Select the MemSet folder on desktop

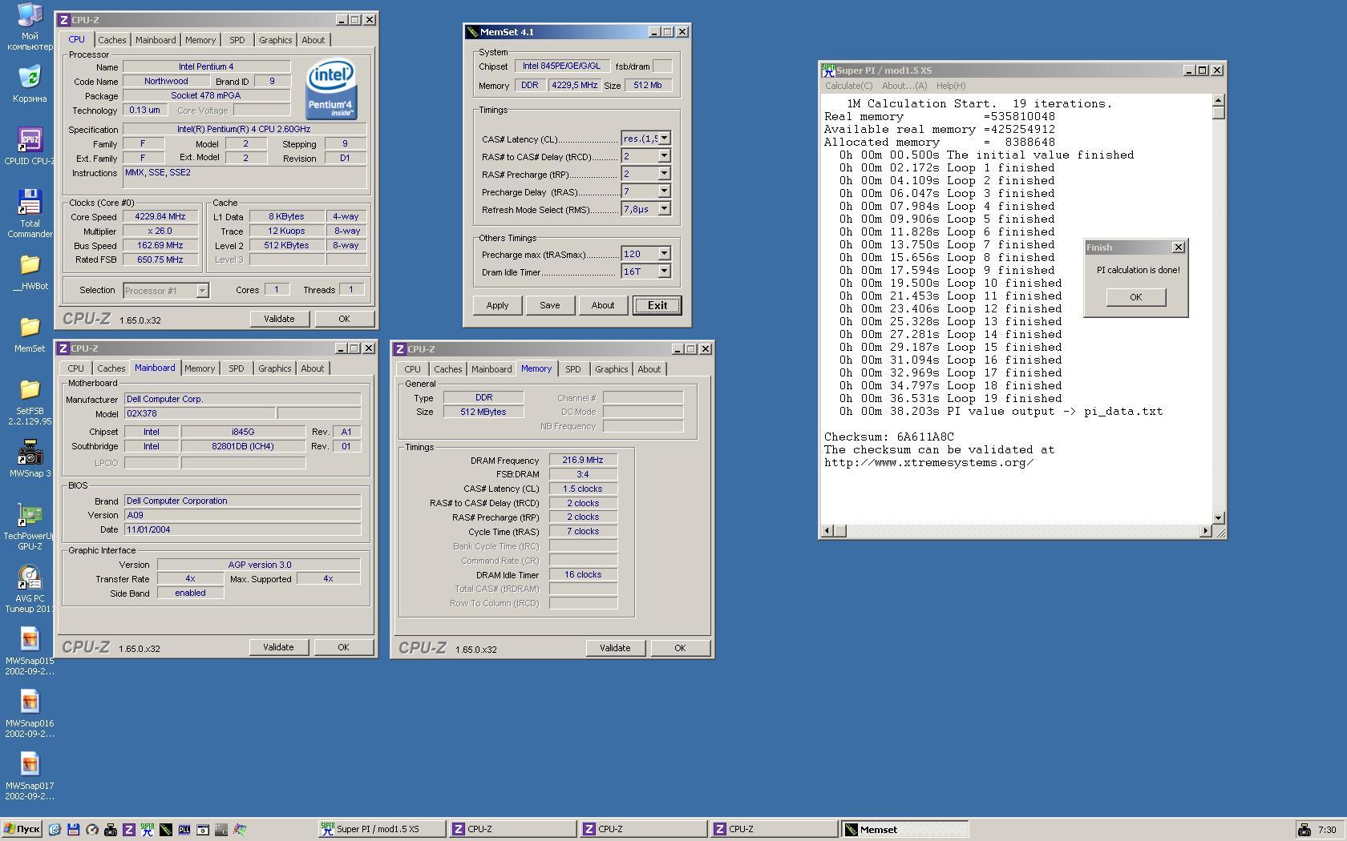click(30, 333)
